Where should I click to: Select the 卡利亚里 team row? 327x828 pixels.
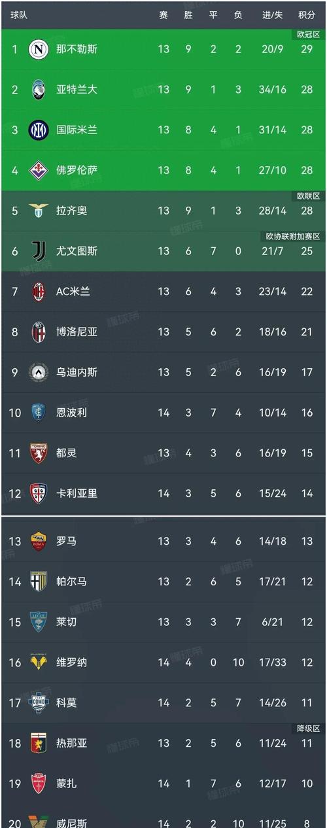coord(163,493)
